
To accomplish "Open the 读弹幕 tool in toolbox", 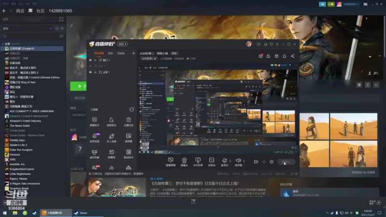I will click(128, 138).
